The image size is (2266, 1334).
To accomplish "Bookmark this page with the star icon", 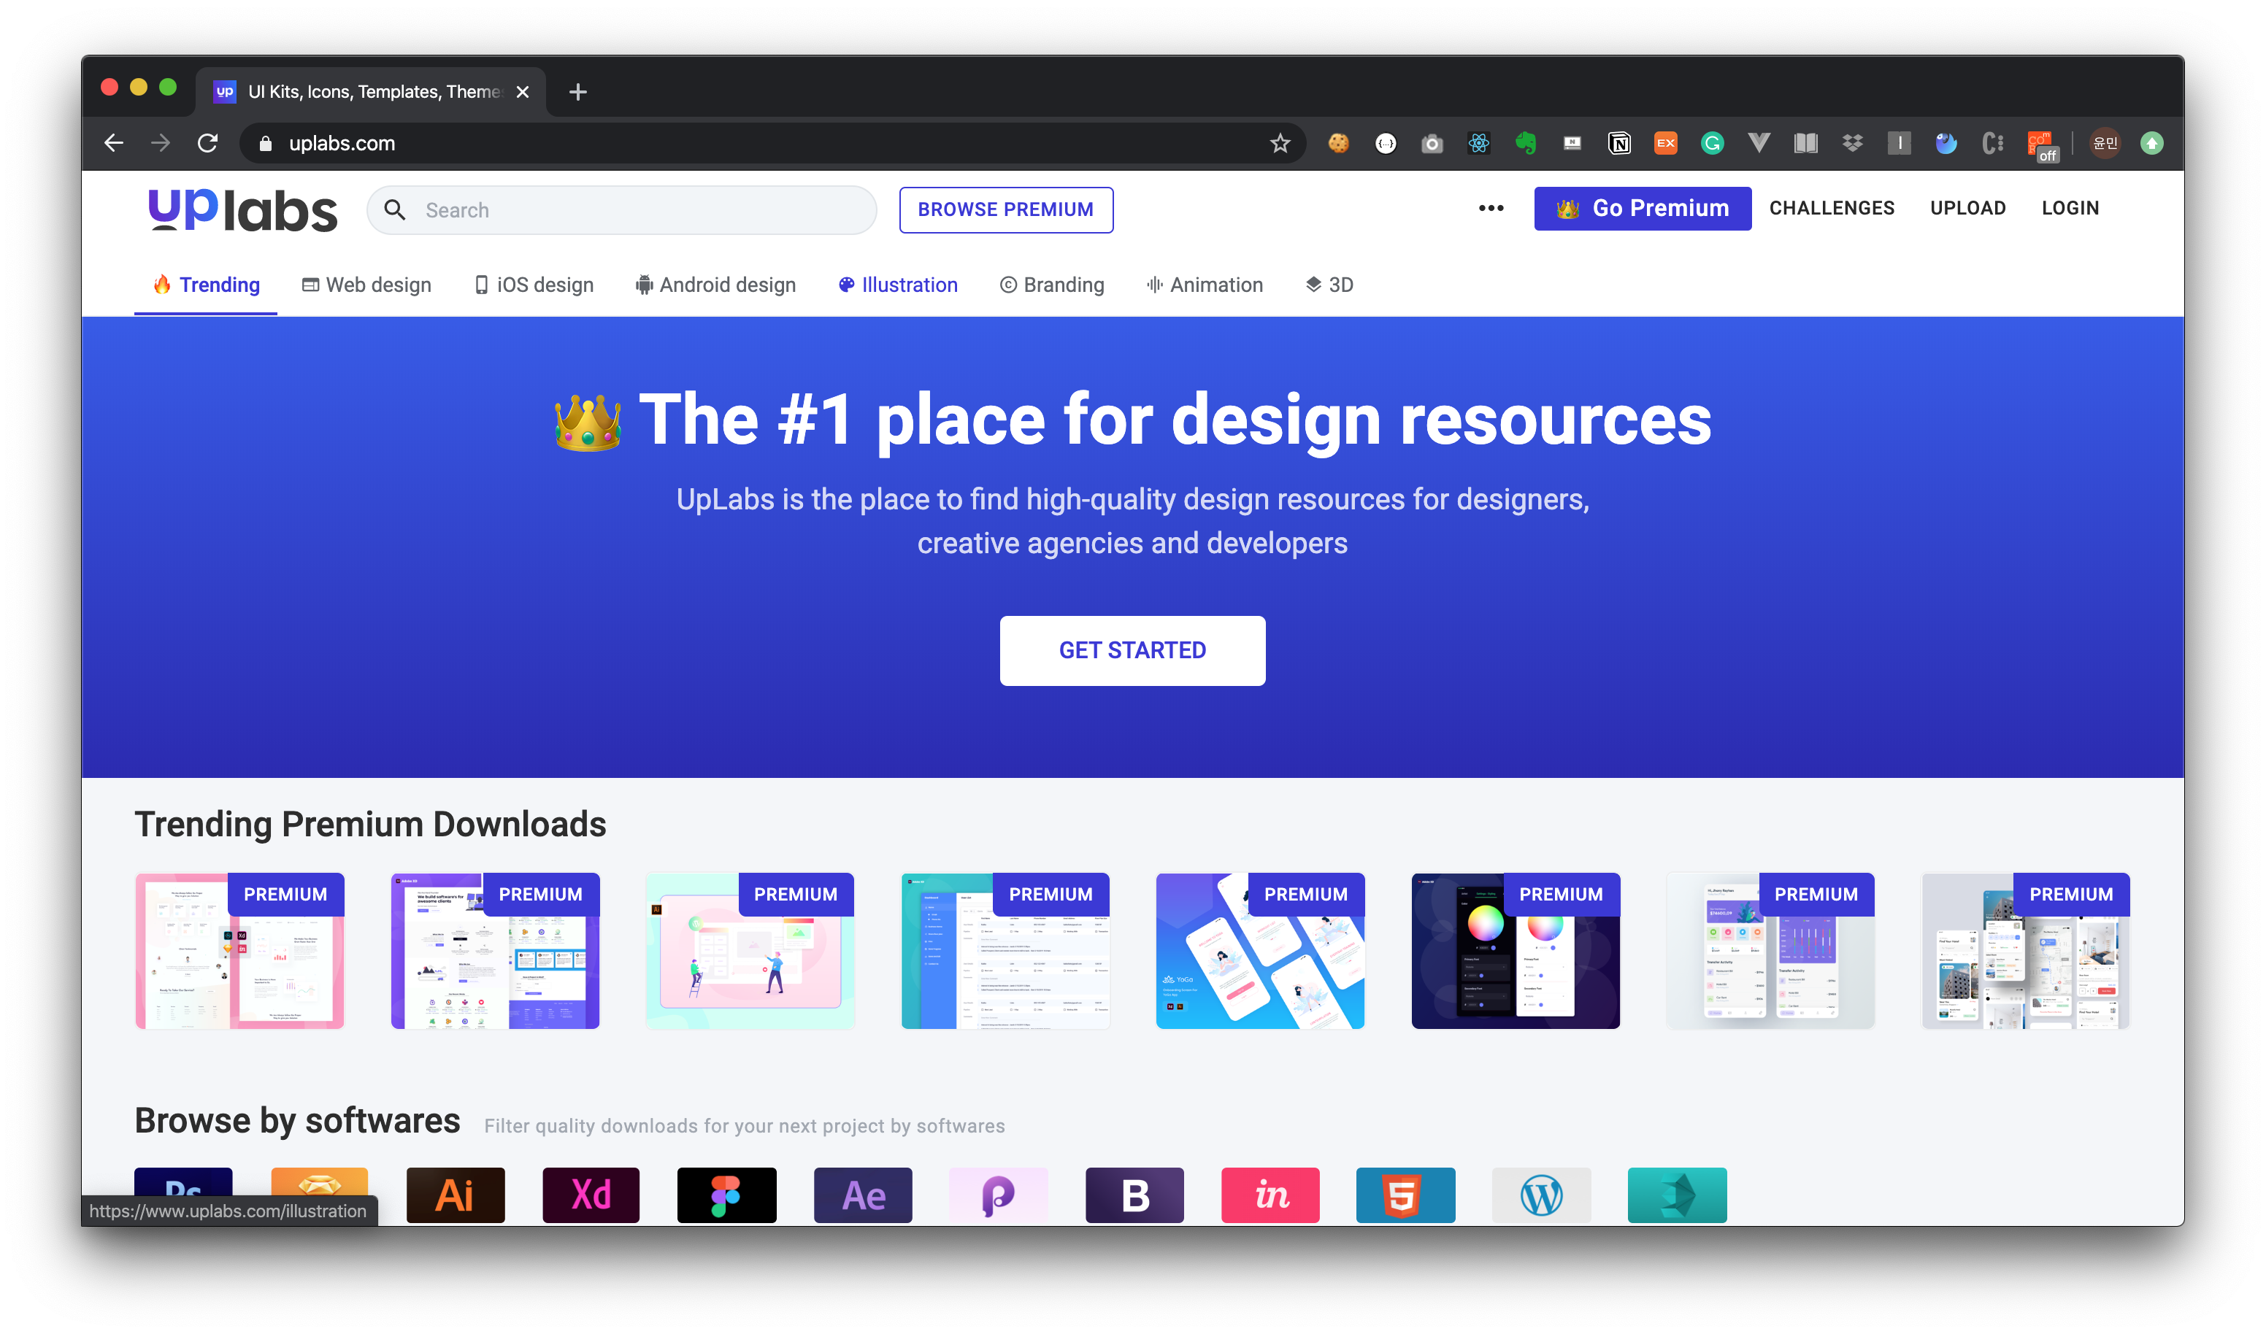I will (x=1280, y=143).
